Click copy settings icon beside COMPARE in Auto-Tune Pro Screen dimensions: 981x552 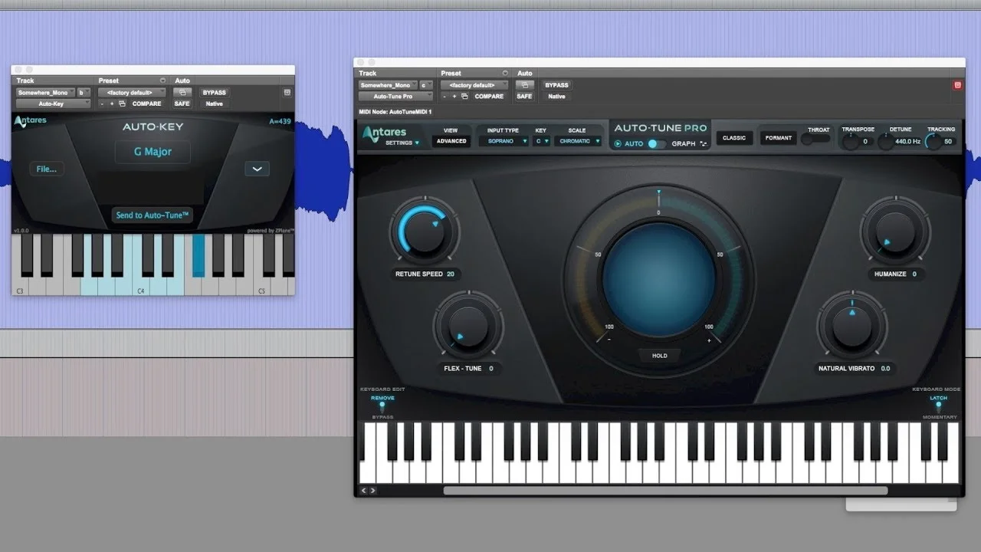pyautogui.click(x=464, y=97)
